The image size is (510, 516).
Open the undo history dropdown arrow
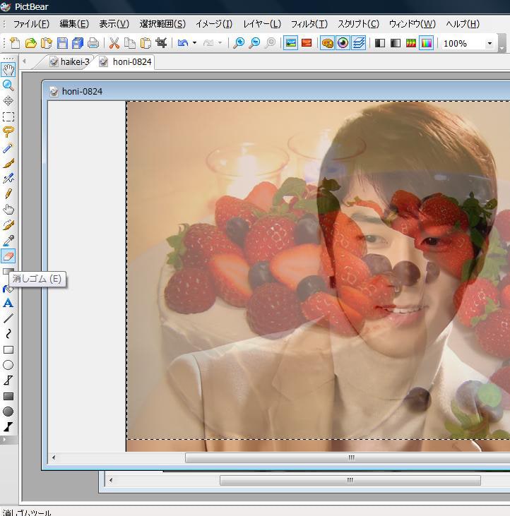[194, 43]
